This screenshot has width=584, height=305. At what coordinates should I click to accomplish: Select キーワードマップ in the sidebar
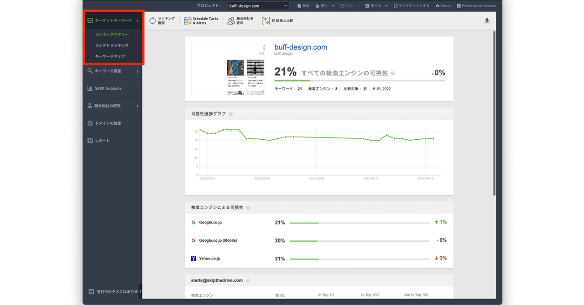tap(110, 56)
